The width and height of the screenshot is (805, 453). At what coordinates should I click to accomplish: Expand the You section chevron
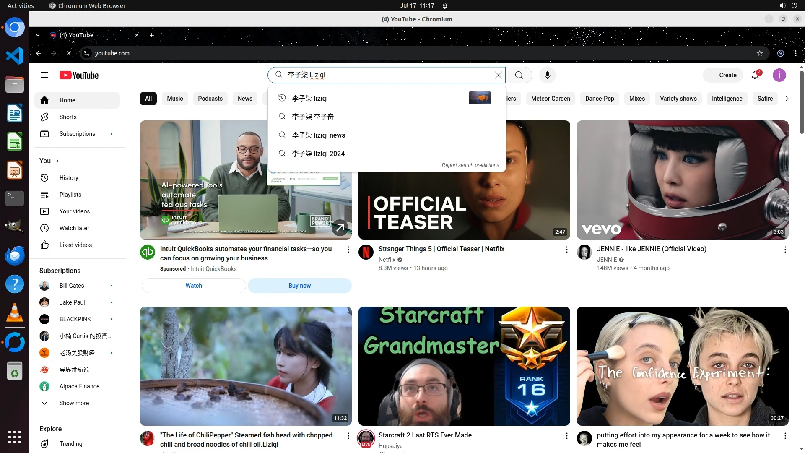(57, 161)
